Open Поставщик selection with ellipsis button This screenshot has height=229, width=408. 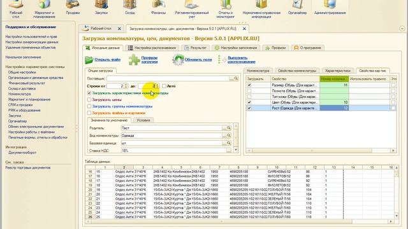click(x=231, y=78)
